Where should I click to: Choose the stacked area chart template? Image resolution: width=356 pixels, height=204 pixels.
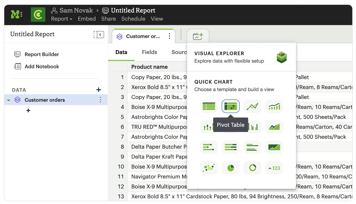(274, 147)
